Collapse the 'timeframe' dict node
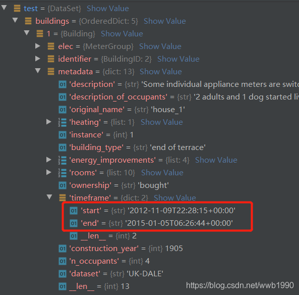The image size is (299, 295). point(49,197)
